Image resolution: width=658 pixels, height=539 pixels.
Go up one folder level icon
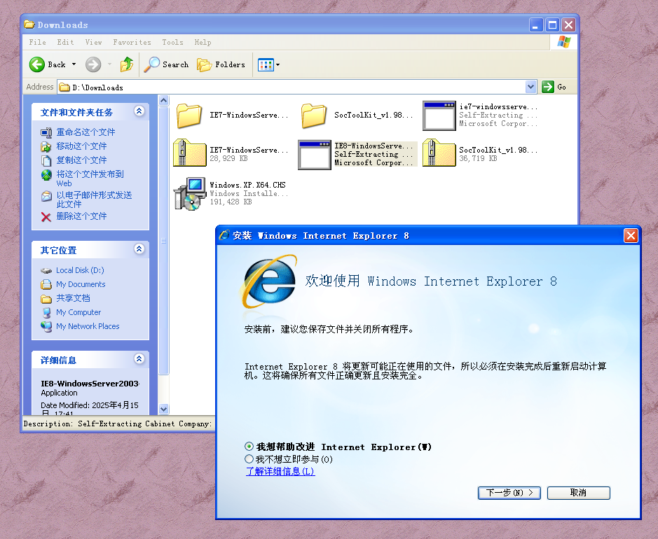[x=126, y=64]
